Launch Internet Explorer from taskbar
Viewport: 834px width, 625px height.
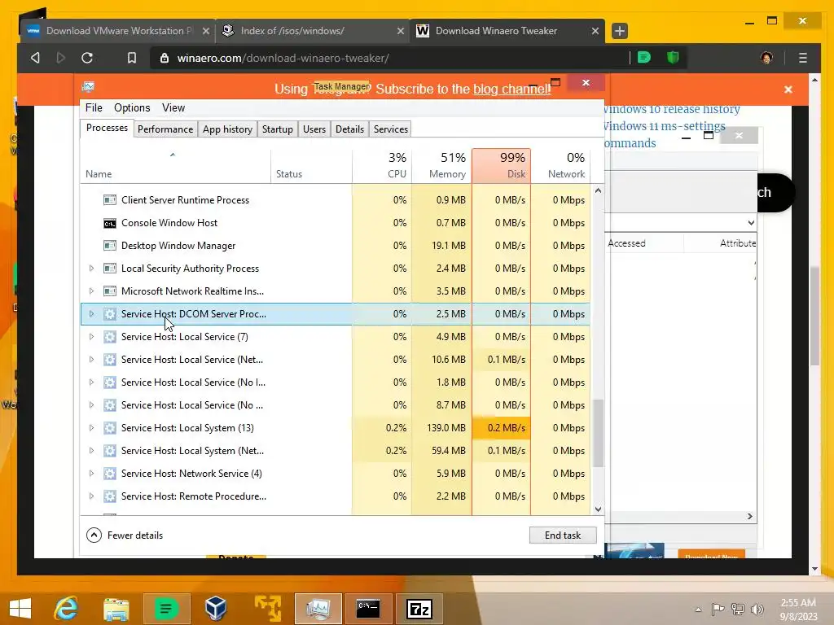tap(66, 609)
